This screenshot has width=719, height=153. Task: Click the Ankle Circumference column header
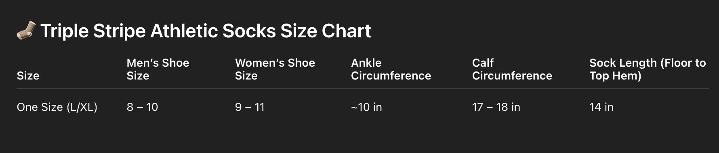pos(391,69)
